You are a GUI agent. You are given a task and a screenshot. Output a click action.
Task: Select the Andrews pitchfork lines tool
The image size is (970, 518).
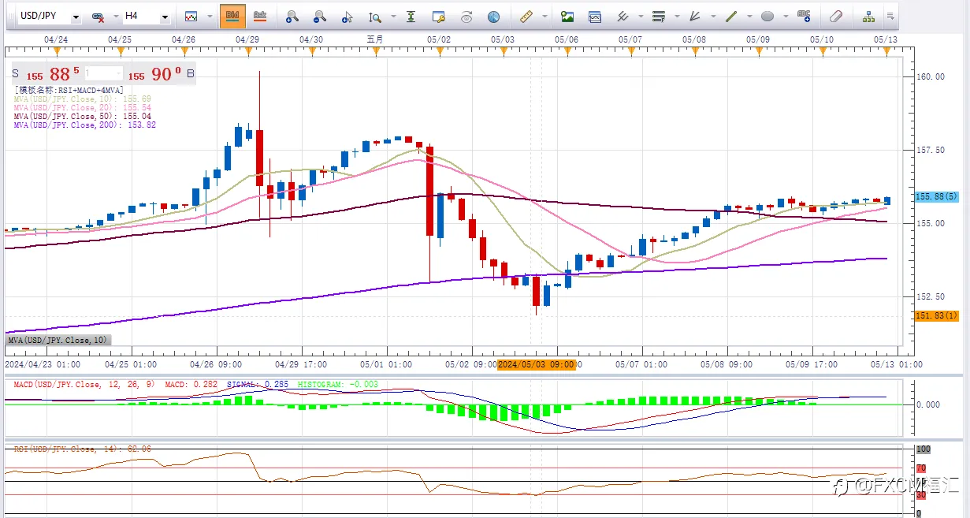623,17
